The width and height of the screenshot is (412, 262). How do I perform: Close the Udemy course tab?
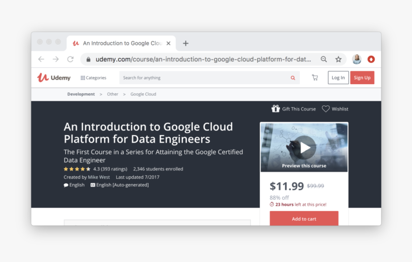[169, 44]
